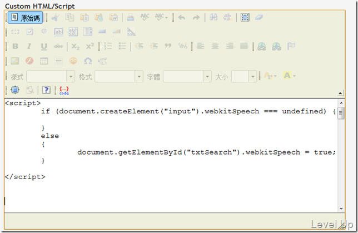
Task: Click the Insert Smiley icon
Action: pos(73,61)
